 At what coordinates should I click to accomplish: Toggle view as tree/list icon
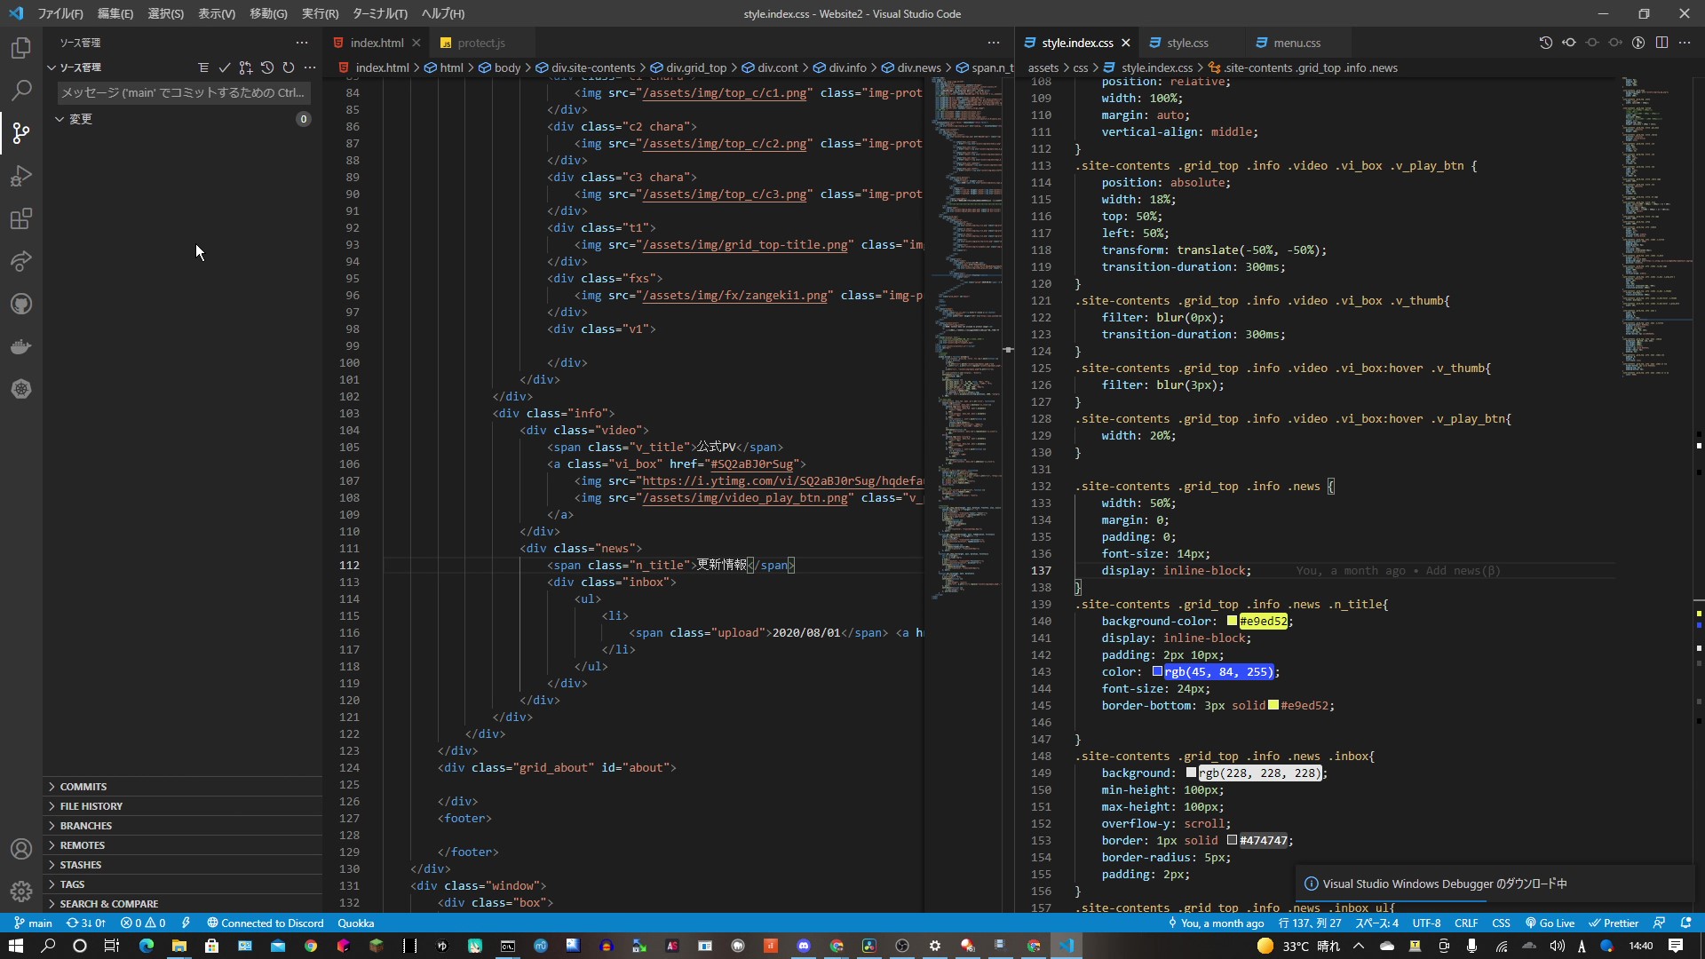[x=203, y=67]
